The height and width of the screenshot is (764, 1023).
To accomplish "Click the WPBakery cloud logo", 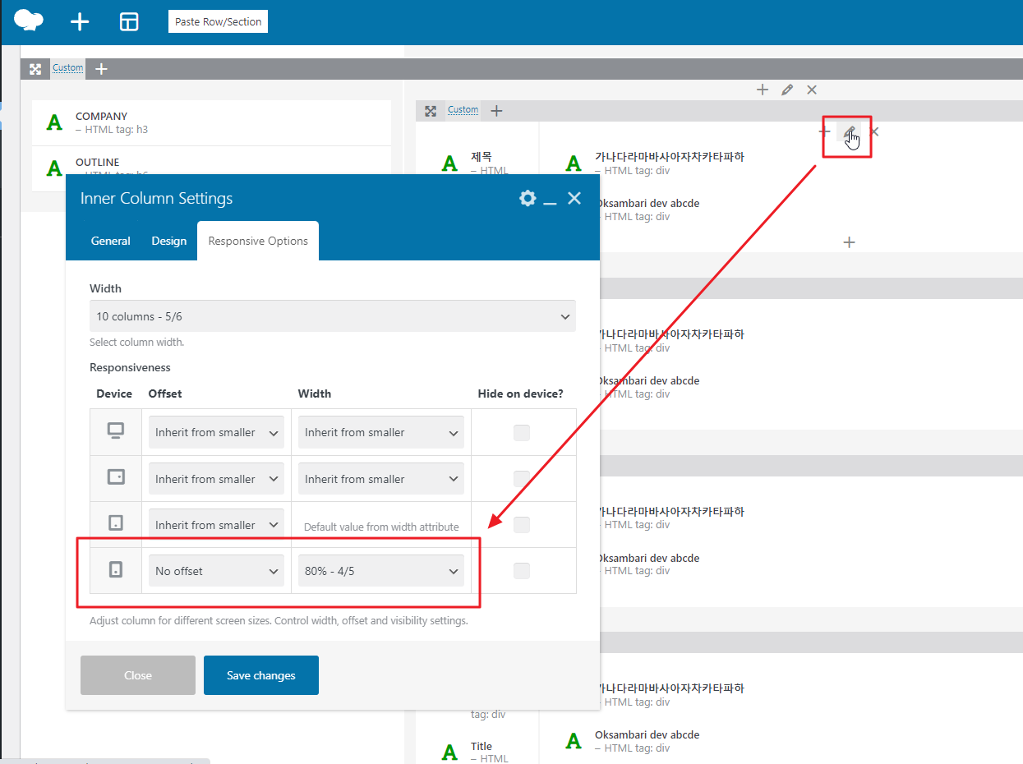I will tap(30, 21).
